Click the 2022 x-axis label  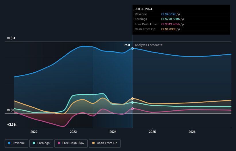pos(34,132)
